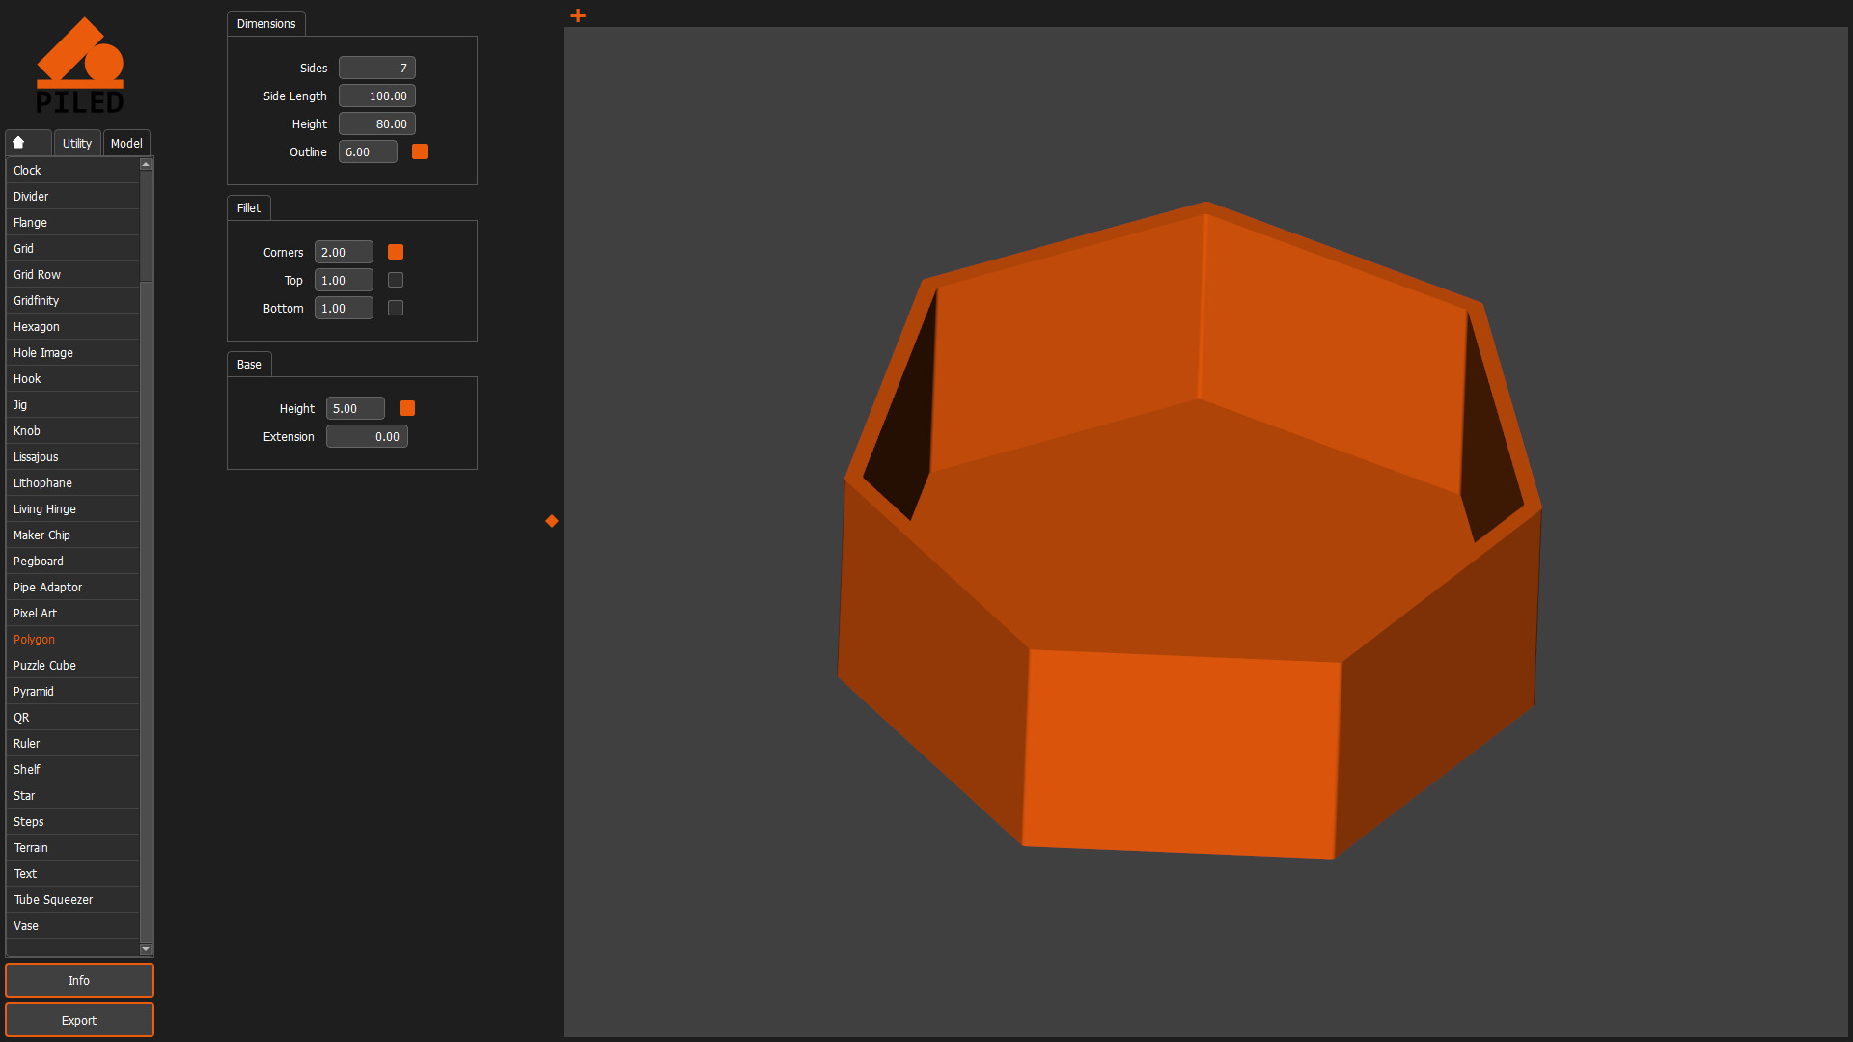Click the Fillet section header tab
Viewport: 1853px width, 1042px height.
(x=248, y=207)
